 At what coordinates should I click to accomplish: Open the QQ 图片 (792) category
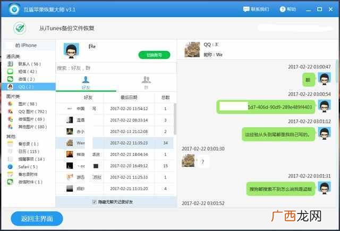tap(27, 112)
